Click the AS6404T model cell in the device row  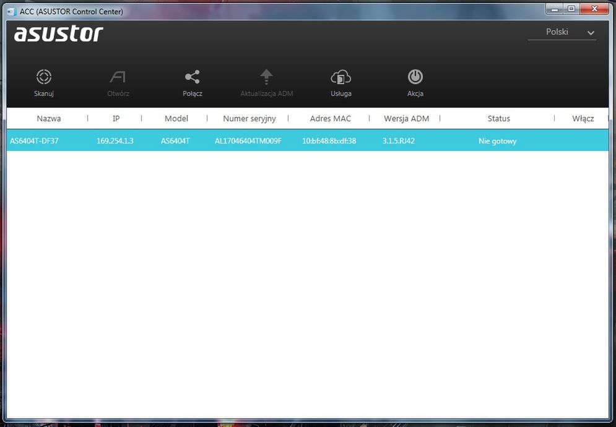[x=175, y=141]
